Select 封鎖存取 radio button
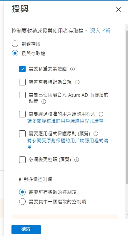 coord(15,44)
